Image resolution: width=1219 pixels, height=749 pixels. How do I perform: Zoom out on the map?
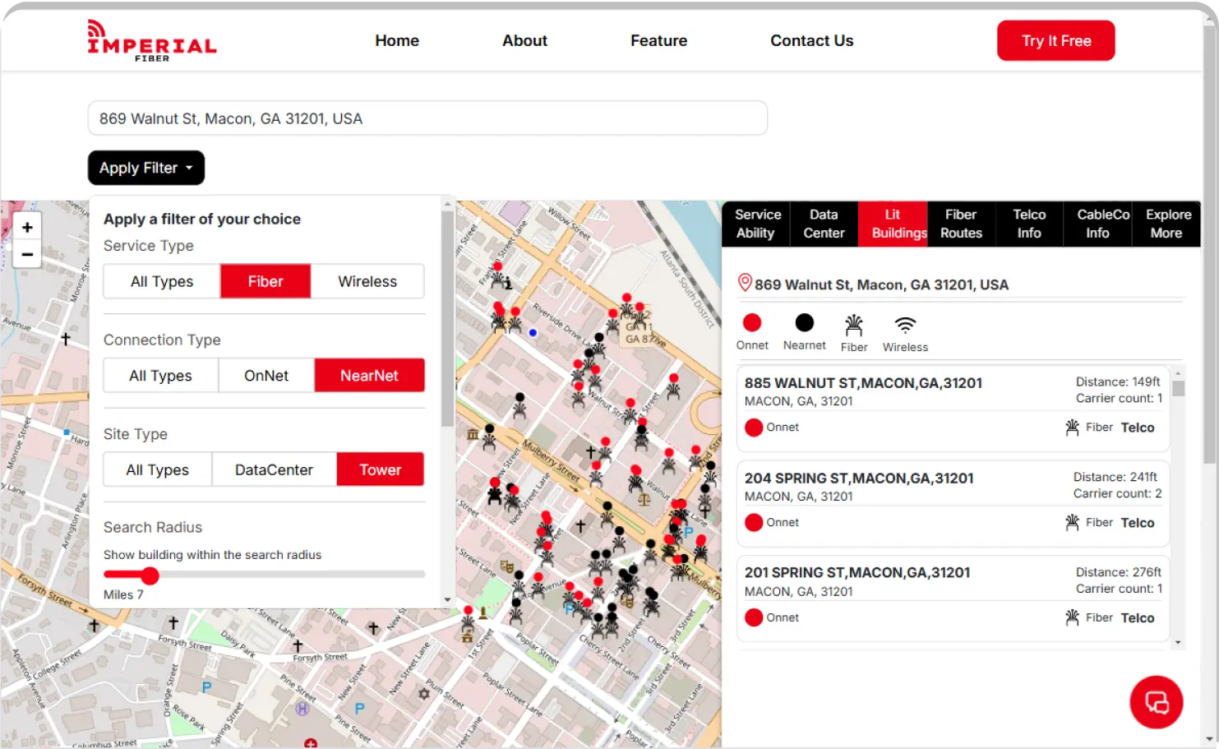click(x=27, y=255)
